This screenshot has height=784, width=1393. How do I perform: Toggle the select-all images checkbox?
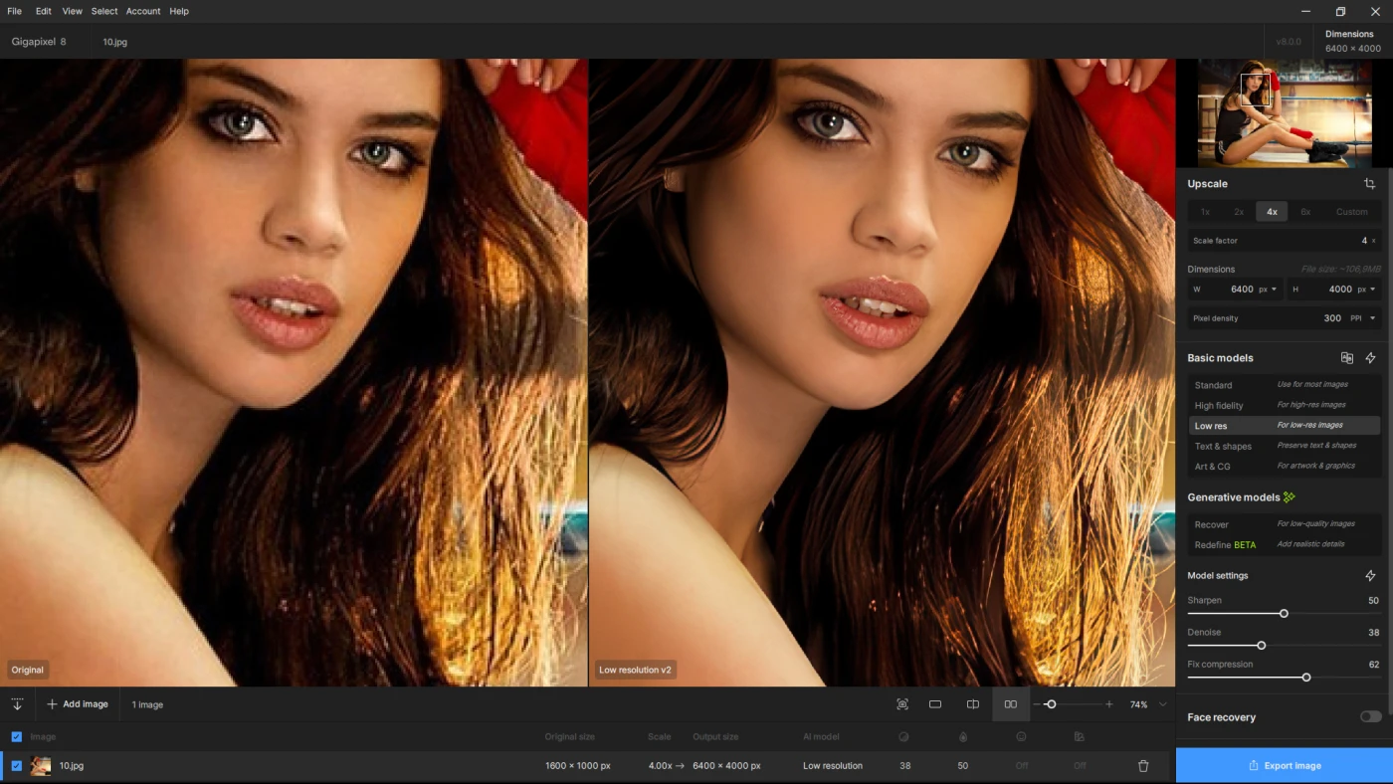coord(16,737)
